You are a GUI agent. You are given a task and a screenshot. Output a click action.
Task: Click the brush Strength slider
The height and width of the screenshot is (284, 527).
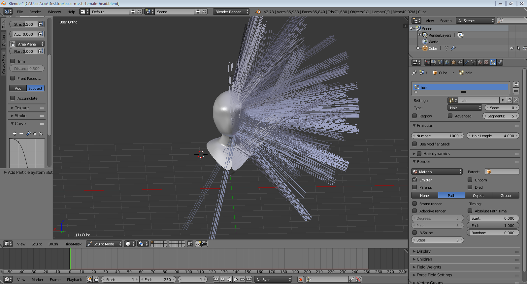click(x=23, y=24)
